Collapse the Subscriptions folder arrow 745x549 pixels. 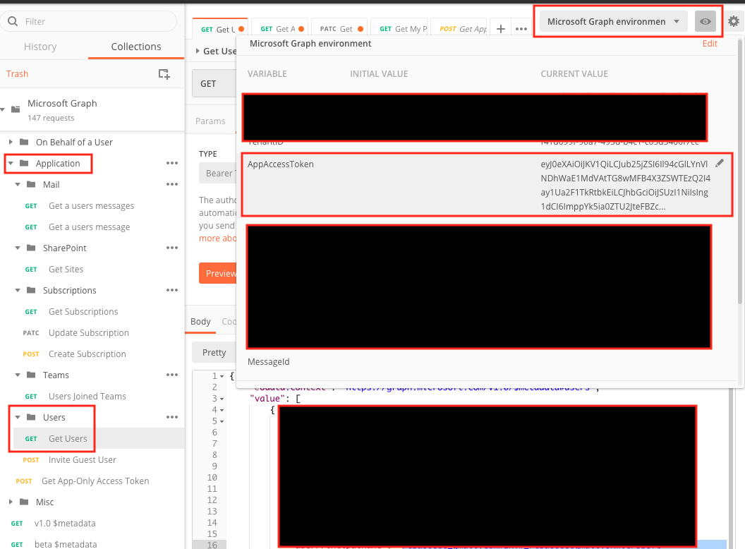pos(18,290)
